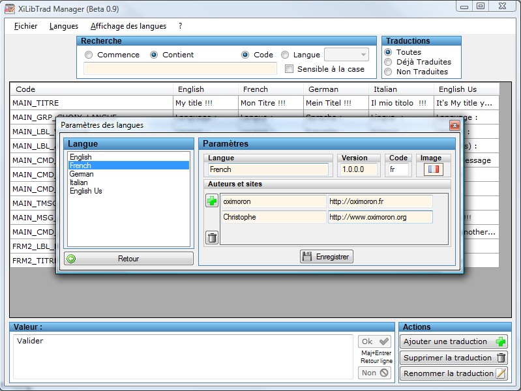521x391 pixels.
Task: Click the Version field showing 1.0.0.0
Action: point(359,169)
